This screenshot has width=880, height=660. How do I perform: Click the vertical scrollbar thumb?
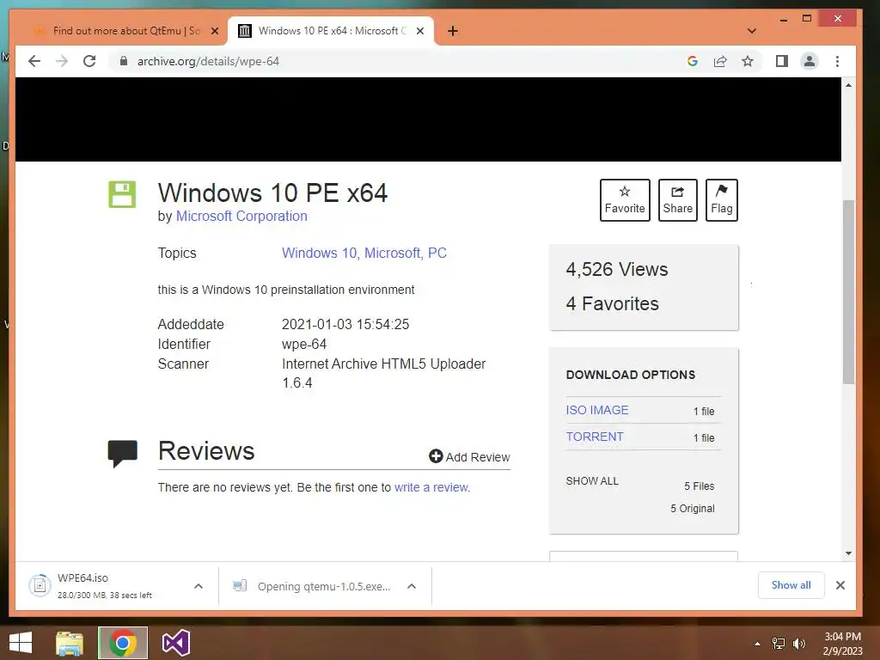tap(848, 292)
